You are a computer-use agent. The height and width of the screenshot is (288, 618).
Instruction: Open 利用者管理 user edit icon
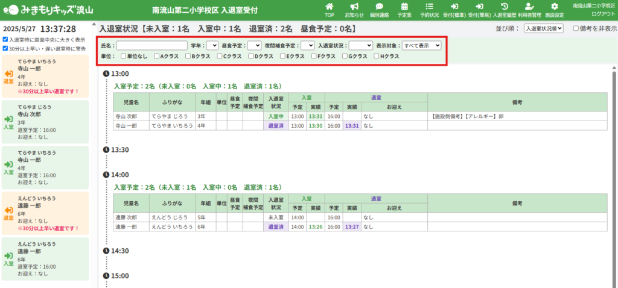click(529, 7)
